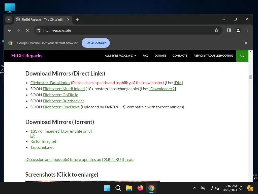View site information icon in address bar
Image resolution: width=258 pixels, height=194 pixels.
[x=38, y=30]
